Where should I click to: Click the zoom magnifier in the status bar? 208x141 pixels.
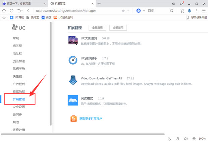coord(195,138)
